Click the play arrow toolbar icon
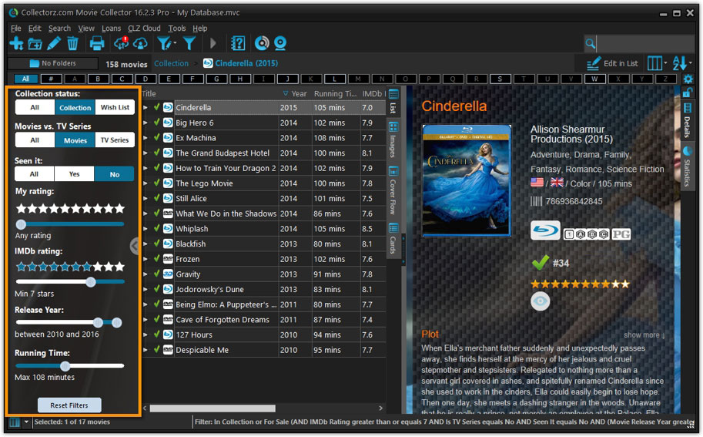703x437 pixels. [x=213, y=43]
